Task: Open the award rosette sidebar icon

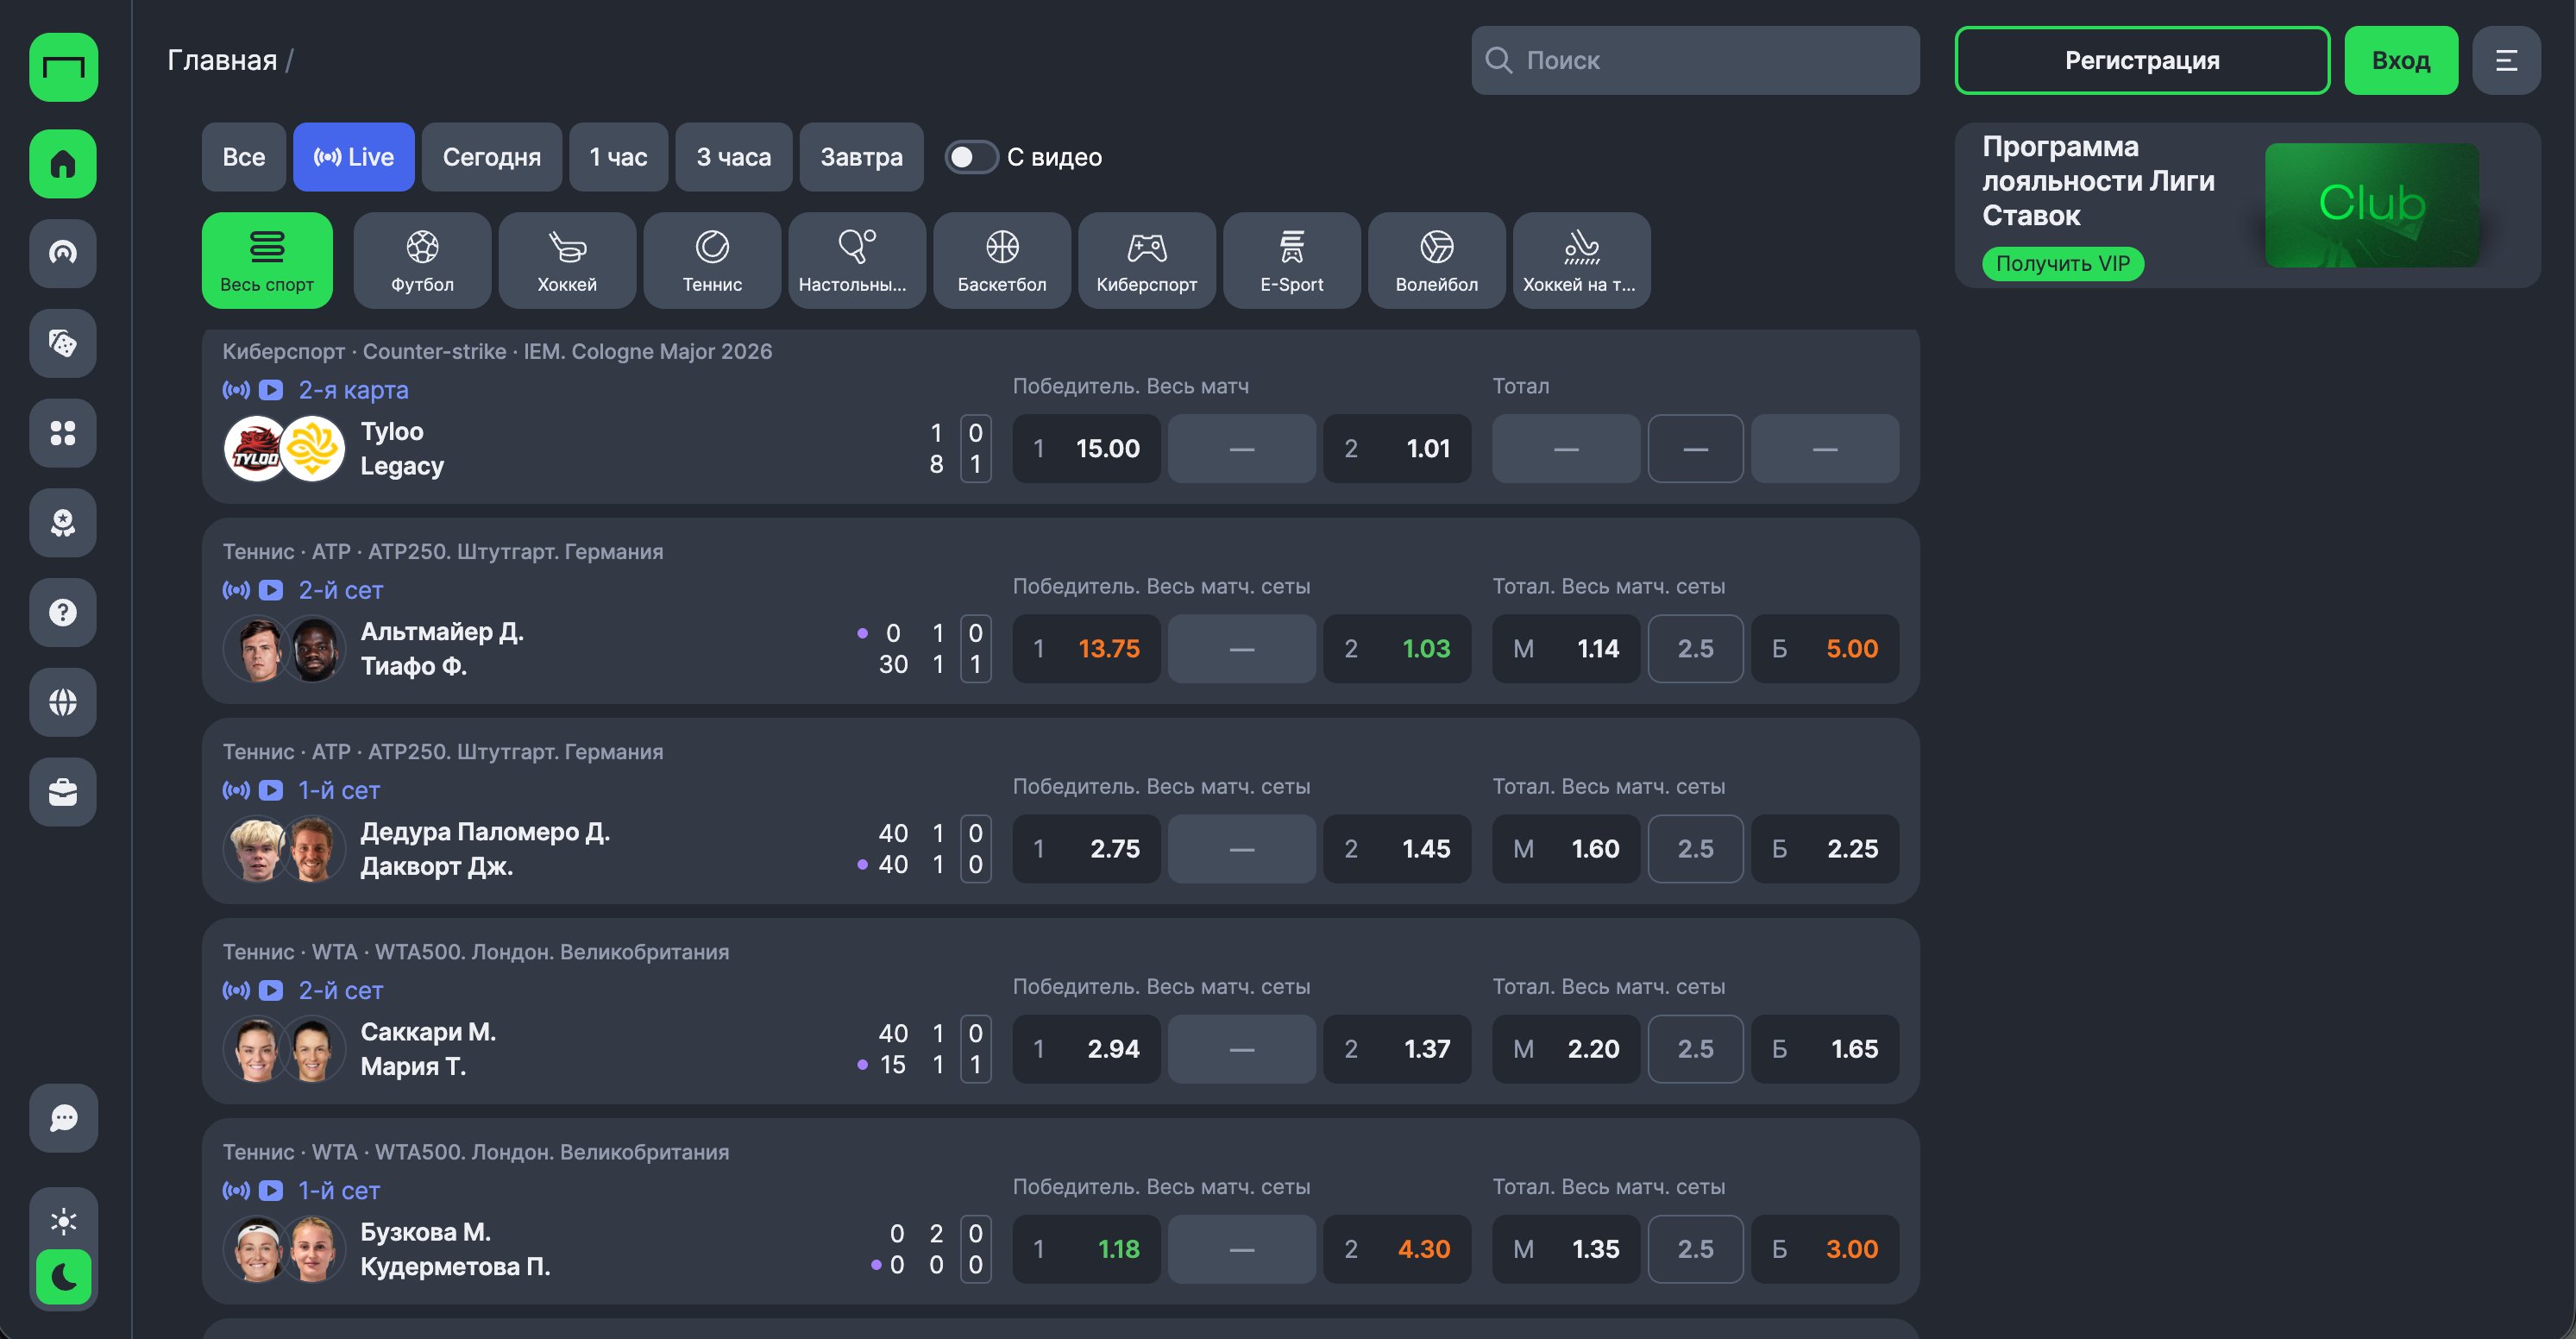Action: [63, 522]
